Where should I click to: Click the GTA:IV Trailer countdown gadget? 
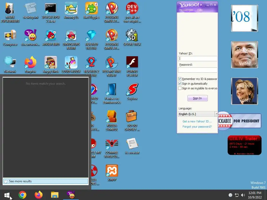(245, 145)
